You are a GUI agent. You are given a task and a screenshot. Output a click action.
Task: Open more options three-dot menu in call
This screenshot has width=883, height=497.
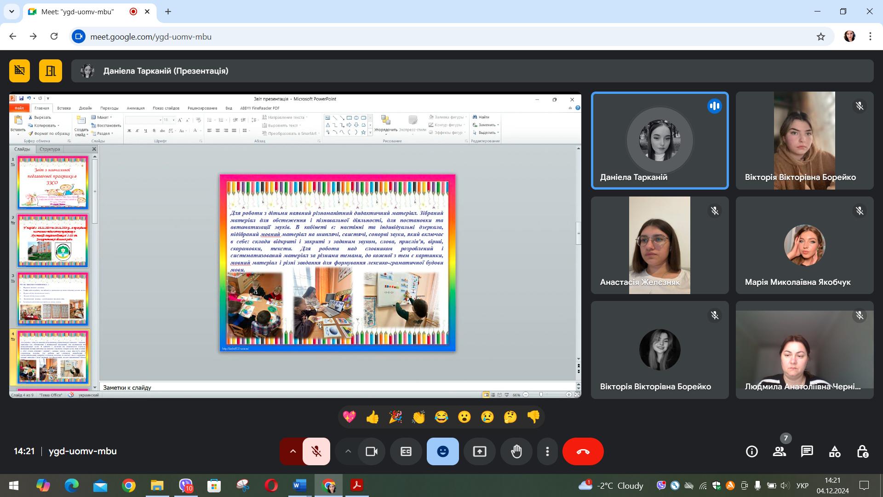point(547,451)
